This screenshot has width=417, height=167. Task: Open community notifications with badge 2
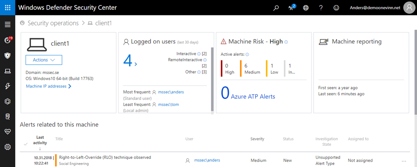[x=291, y=8]
